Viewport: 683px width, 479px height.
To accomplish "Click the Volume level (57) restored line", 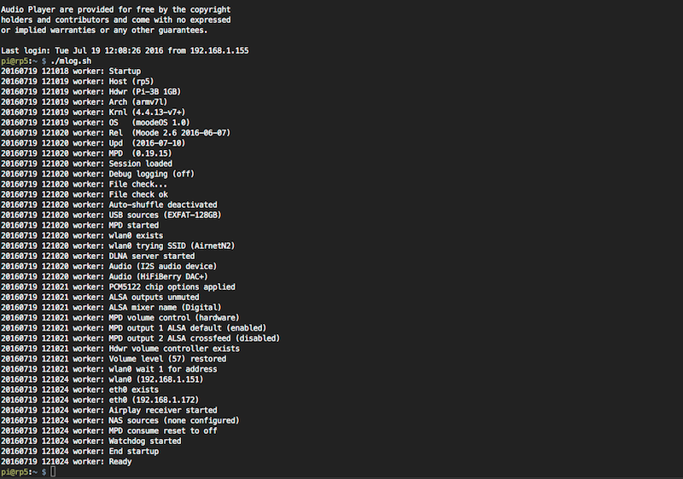I will pyautogui.click(x=114, y=359).
